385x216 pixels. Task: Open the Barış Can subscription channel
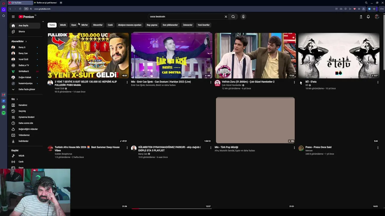25,53
